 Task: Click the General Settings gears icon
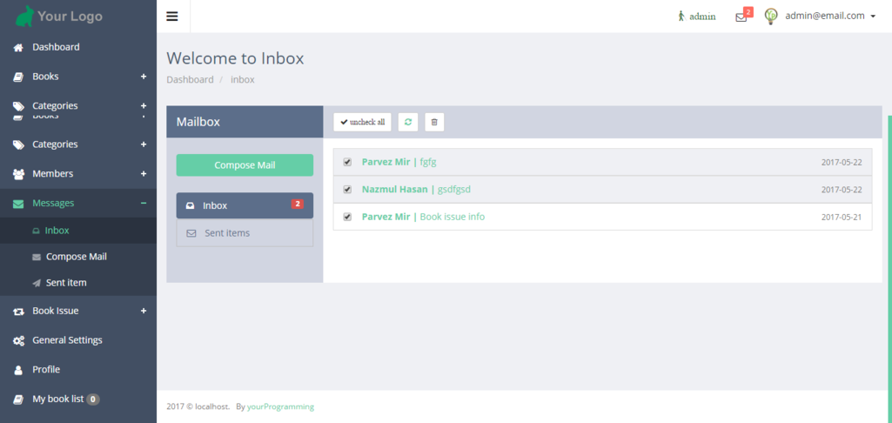pyautogui.click(x=18, y=340)
